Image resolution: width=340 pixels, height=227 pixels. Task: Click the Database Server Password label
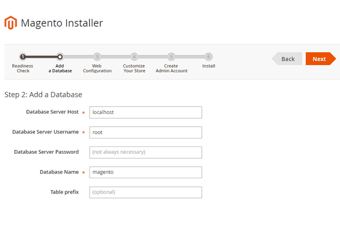point(46,152)
